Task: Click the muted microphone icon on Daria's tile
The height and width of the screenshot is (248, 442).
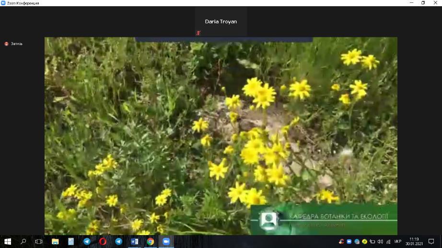Action: pyautogui.click(x=198, y=33)
